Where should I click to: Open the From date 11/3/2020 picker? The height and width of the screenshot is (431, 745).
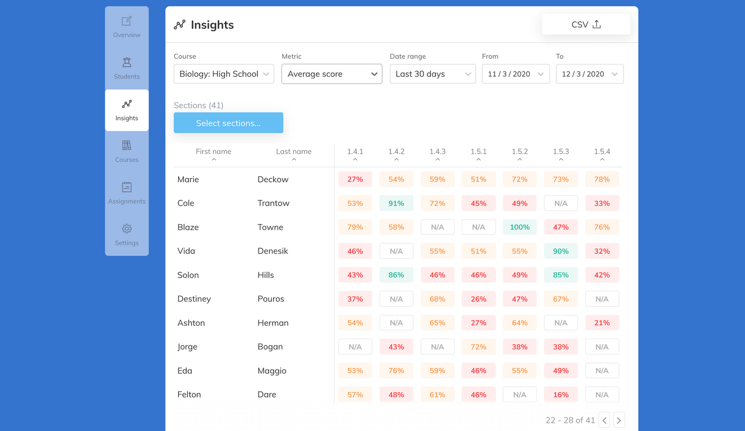(x=515, y=74)
